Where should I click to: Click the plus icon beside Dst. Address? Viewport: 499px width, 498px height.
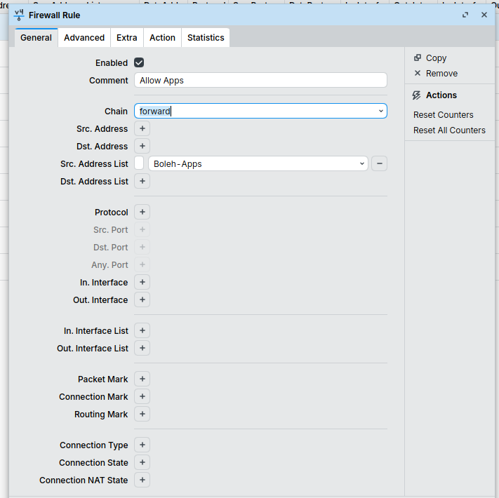coord(142,147)
